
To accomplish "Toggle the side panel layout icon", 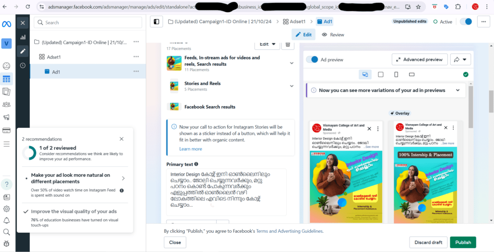I will 156,22.
